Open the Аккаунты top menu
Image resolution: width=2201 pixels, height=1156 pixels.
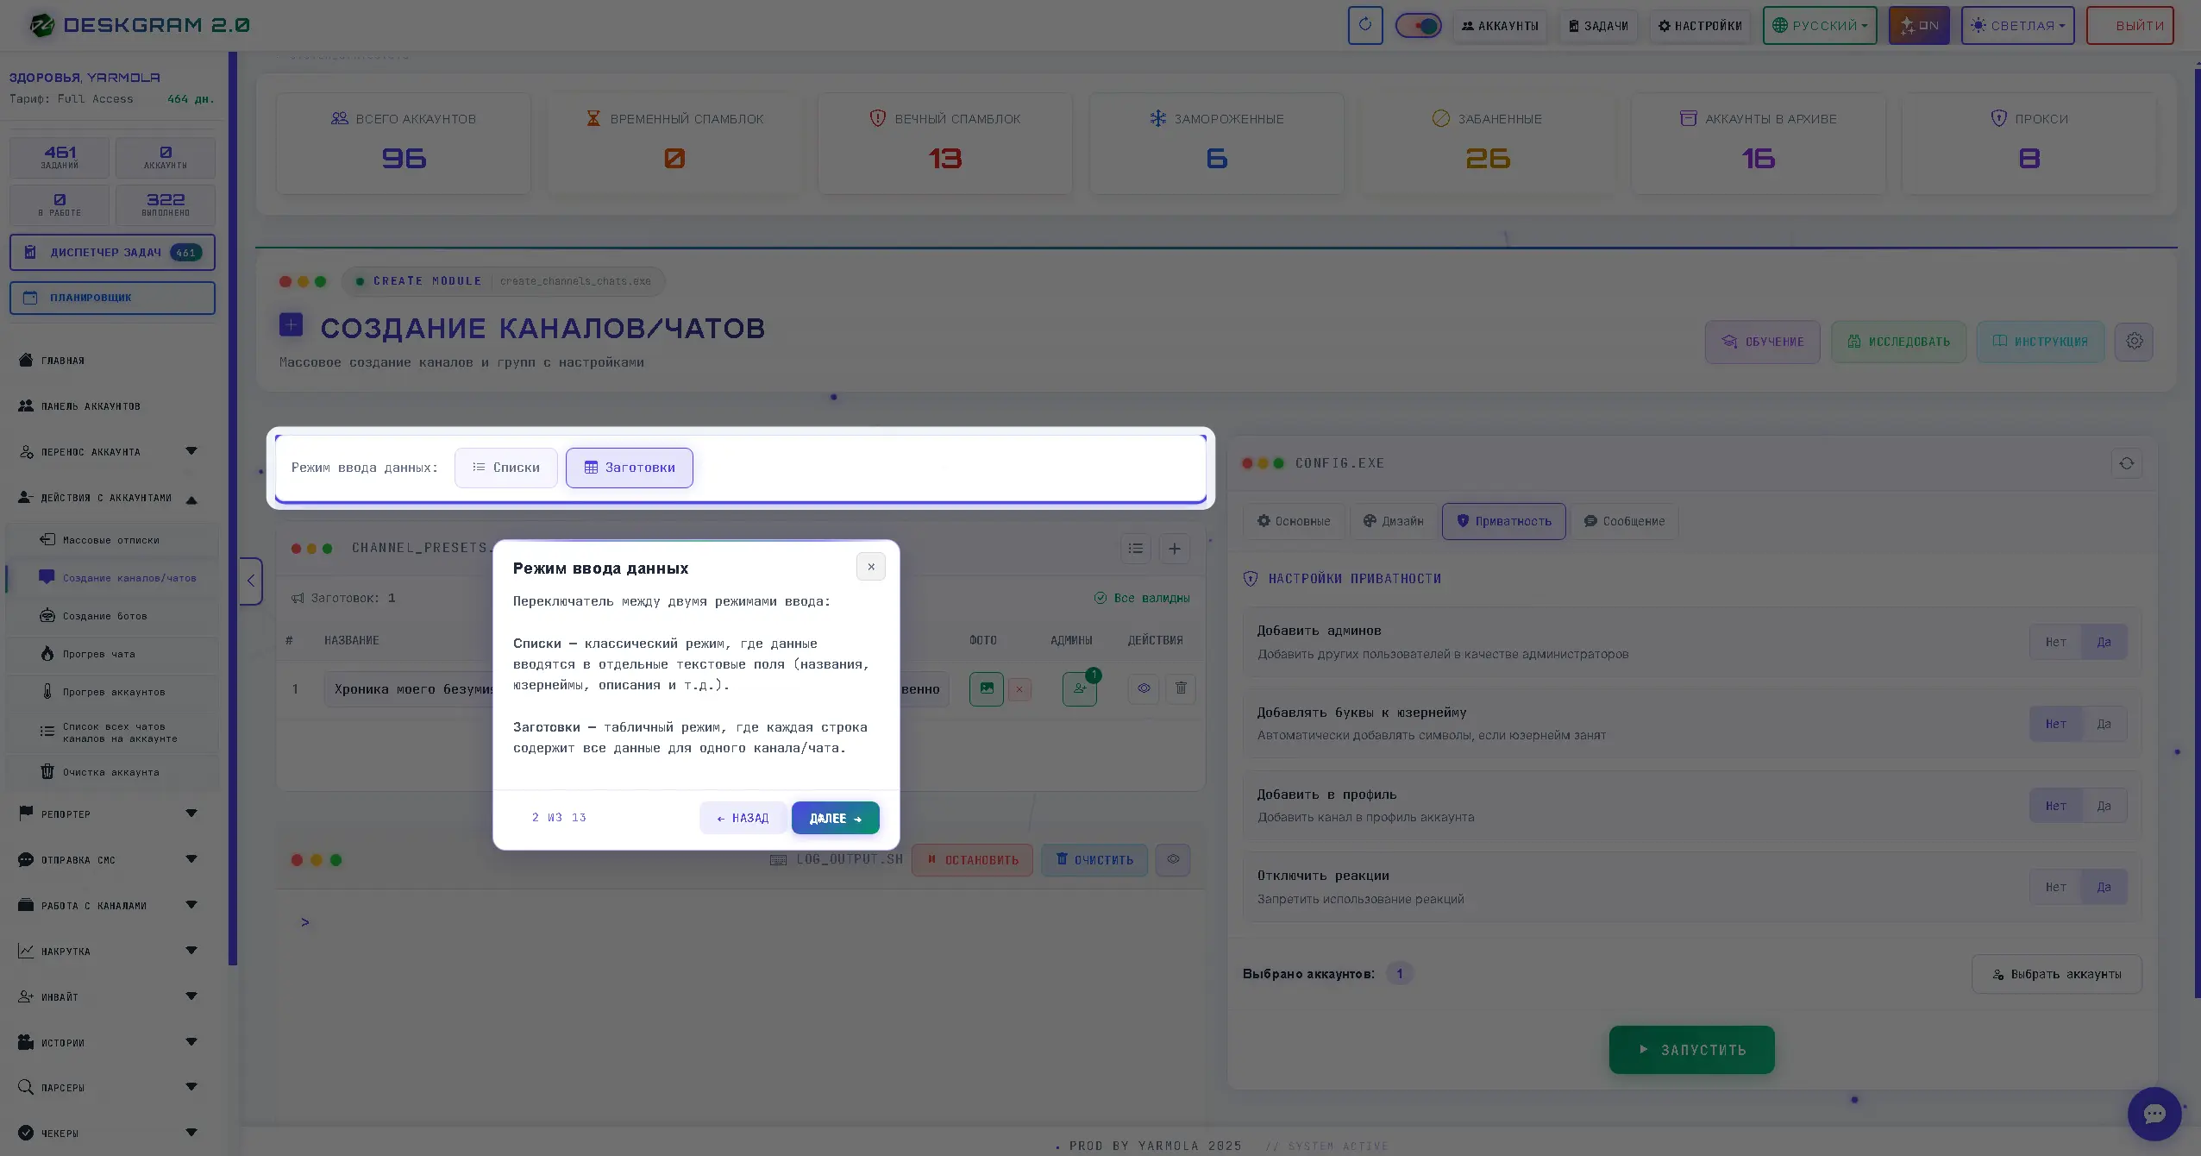tap(1500, 26)
